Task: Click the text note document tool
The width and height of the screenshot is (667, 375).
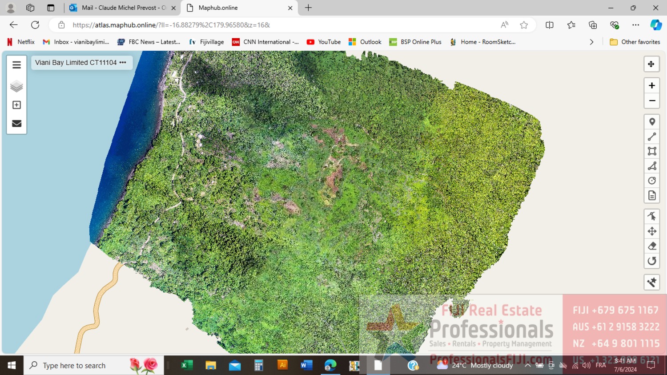Action: tap(652, 196)
